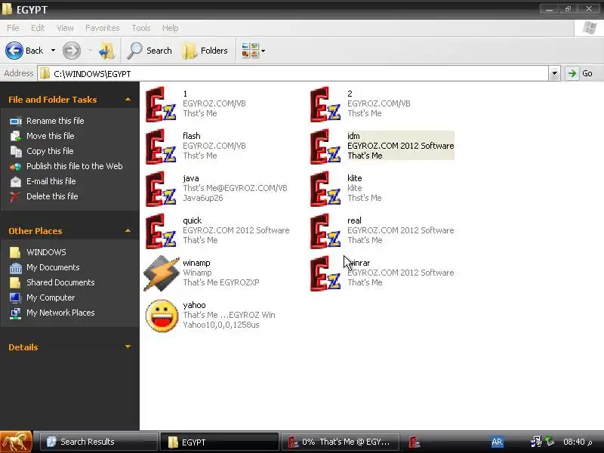Go up one folder level
Viewport: 604px width, 453px height.
(x=106, y=51)
